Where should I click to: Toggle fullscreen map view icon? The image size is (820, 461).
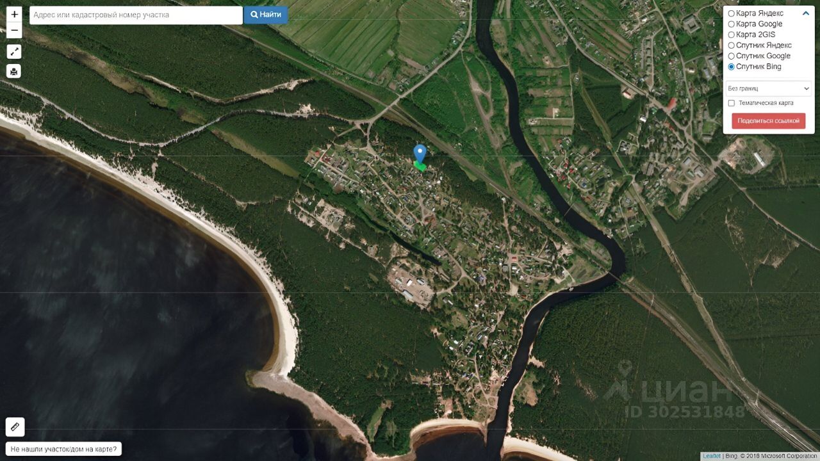tap(14, 52)
